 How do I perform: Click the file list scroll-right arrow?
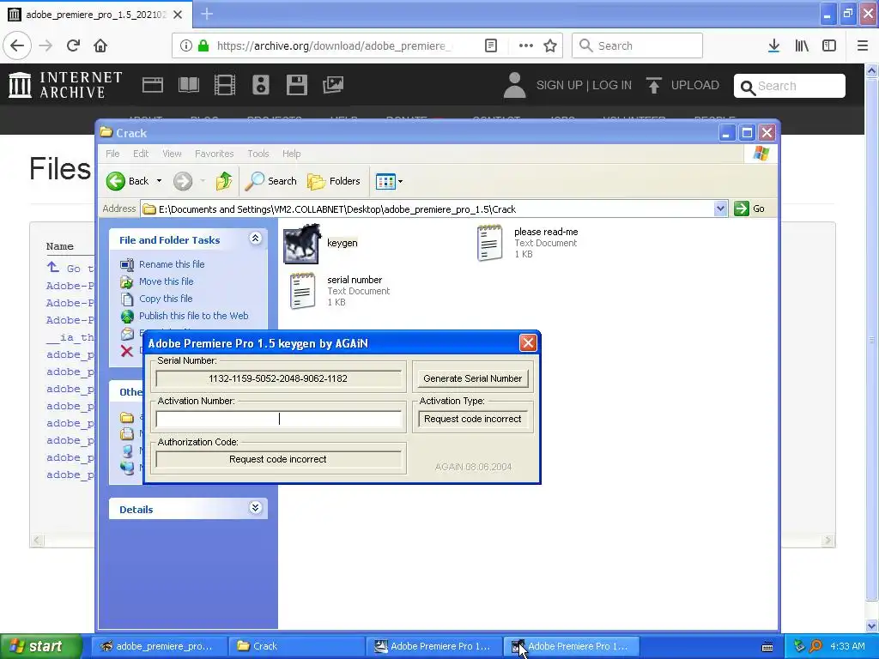pos(828,541)
